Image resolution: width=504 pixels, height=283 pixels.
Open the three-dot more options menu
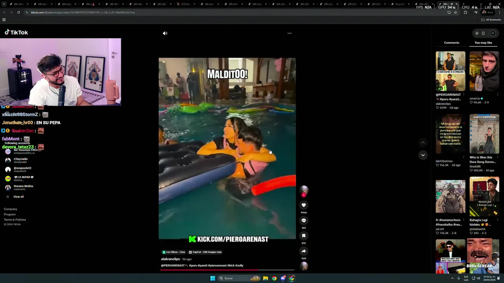tap(289, 33)
